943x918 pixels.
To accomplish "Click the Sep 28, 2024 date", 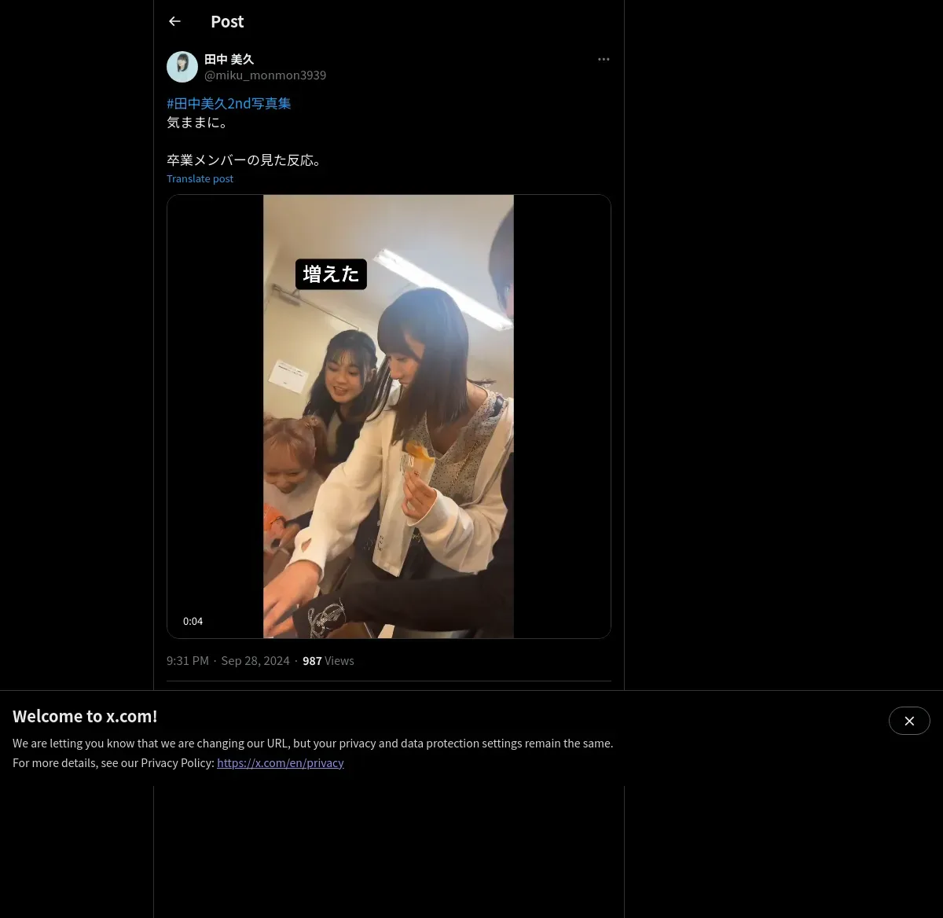I will 255,660.
